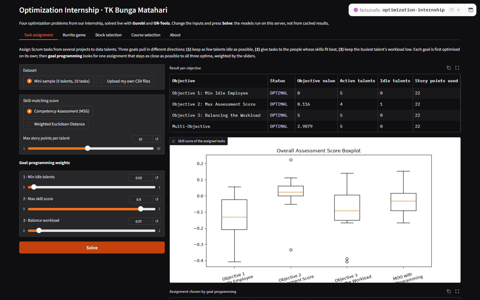Reset the Balance workload weight
Screen dimensions: 480x300
pos(157,221)
